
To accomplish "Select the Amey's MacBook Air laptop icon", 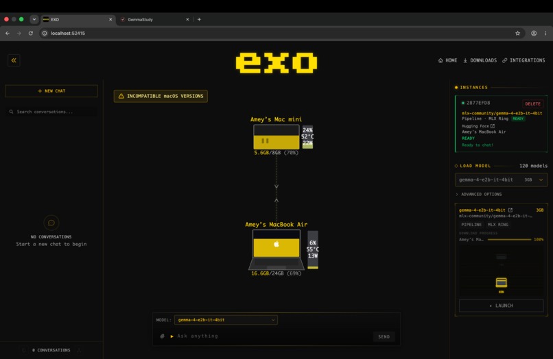I will click(x=276, y=249).
